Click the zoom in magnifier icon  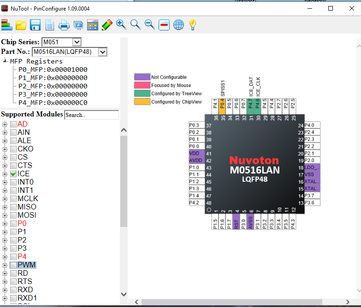point(121,25)
